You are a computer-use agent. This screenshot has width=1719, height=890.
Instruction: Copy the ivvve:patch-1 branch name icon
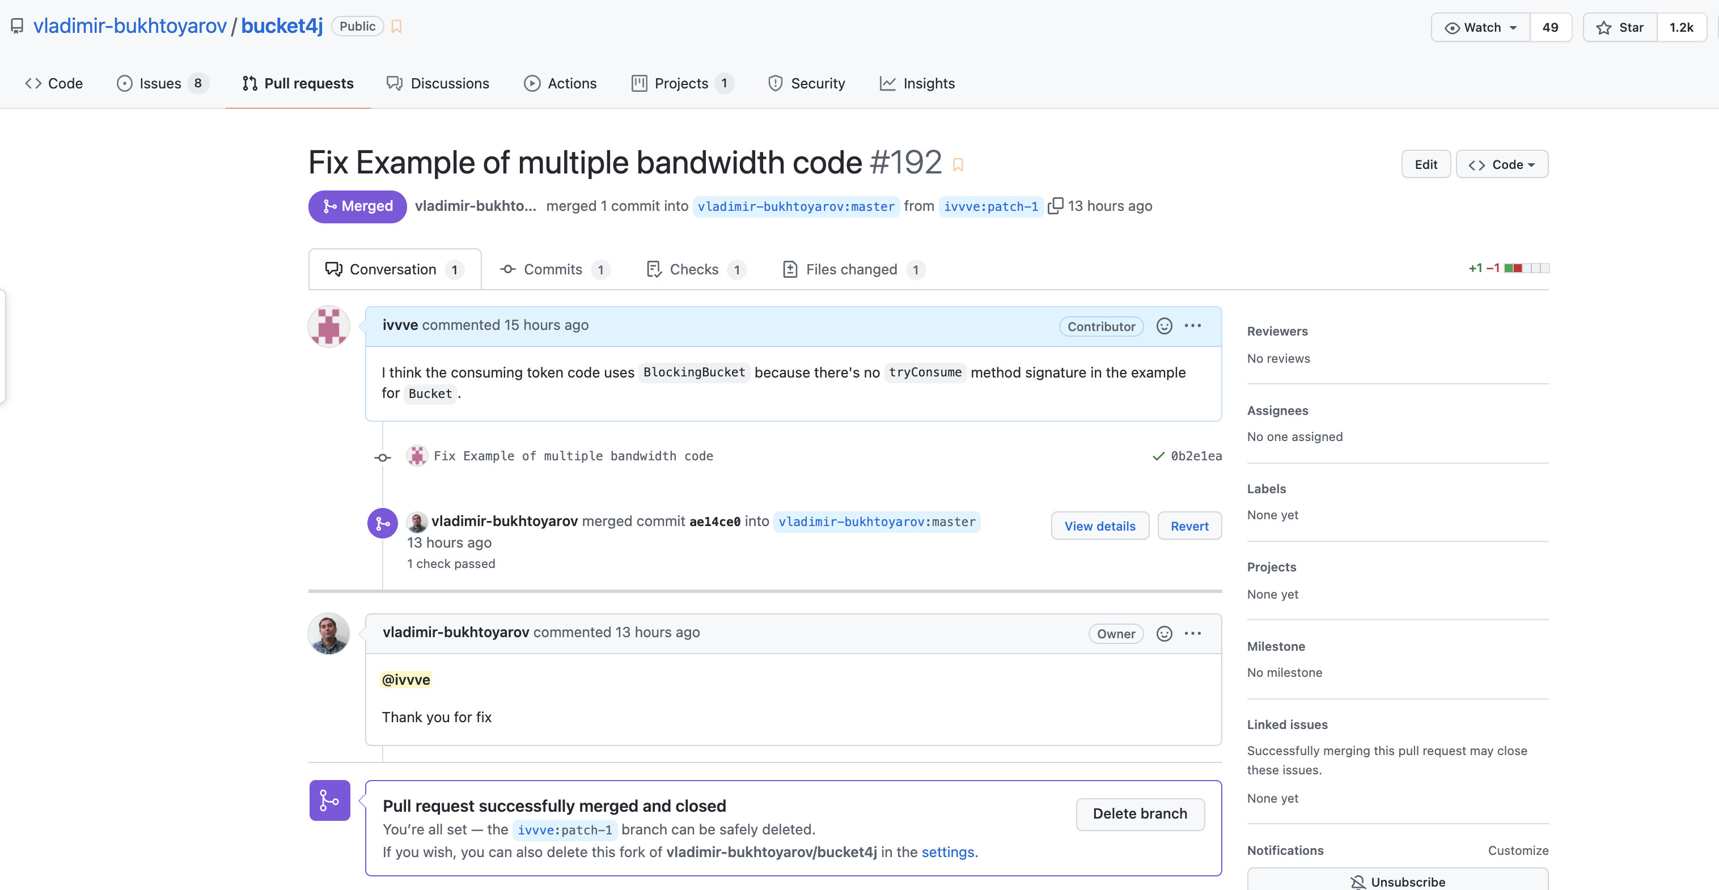click(x=1055, y=205)
